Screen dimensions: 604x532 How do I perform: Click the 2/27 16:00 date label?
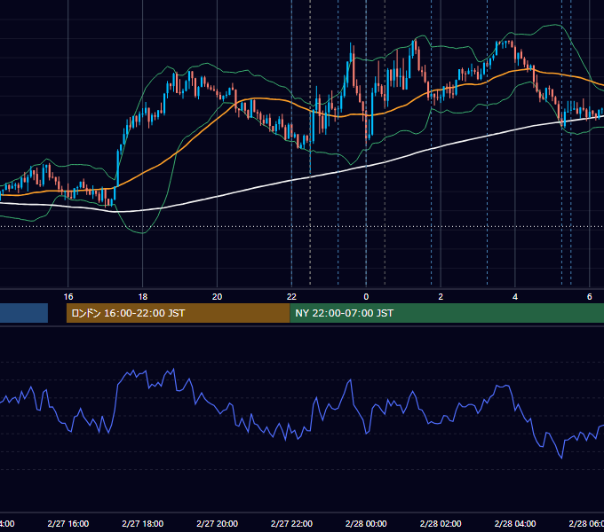(x=68, y=523)
